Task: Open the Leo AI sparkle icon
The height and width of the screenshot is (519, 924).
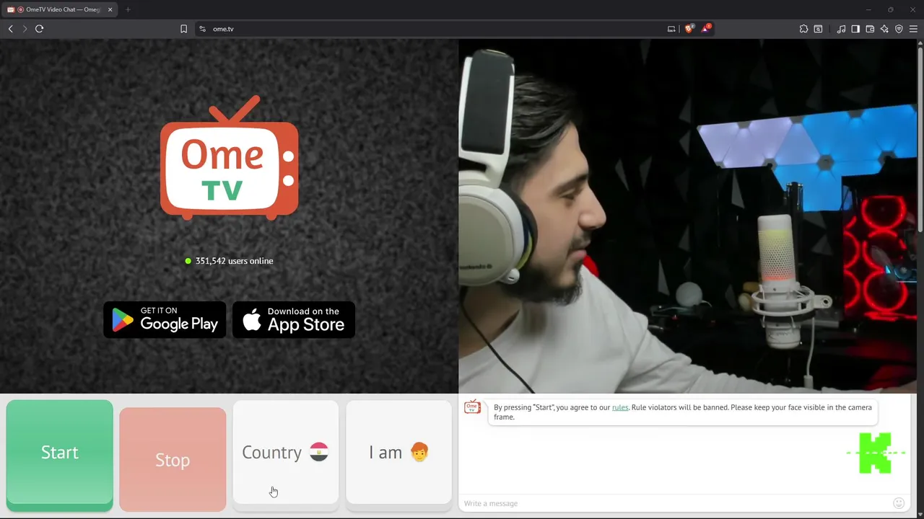Action: (884, 29)
